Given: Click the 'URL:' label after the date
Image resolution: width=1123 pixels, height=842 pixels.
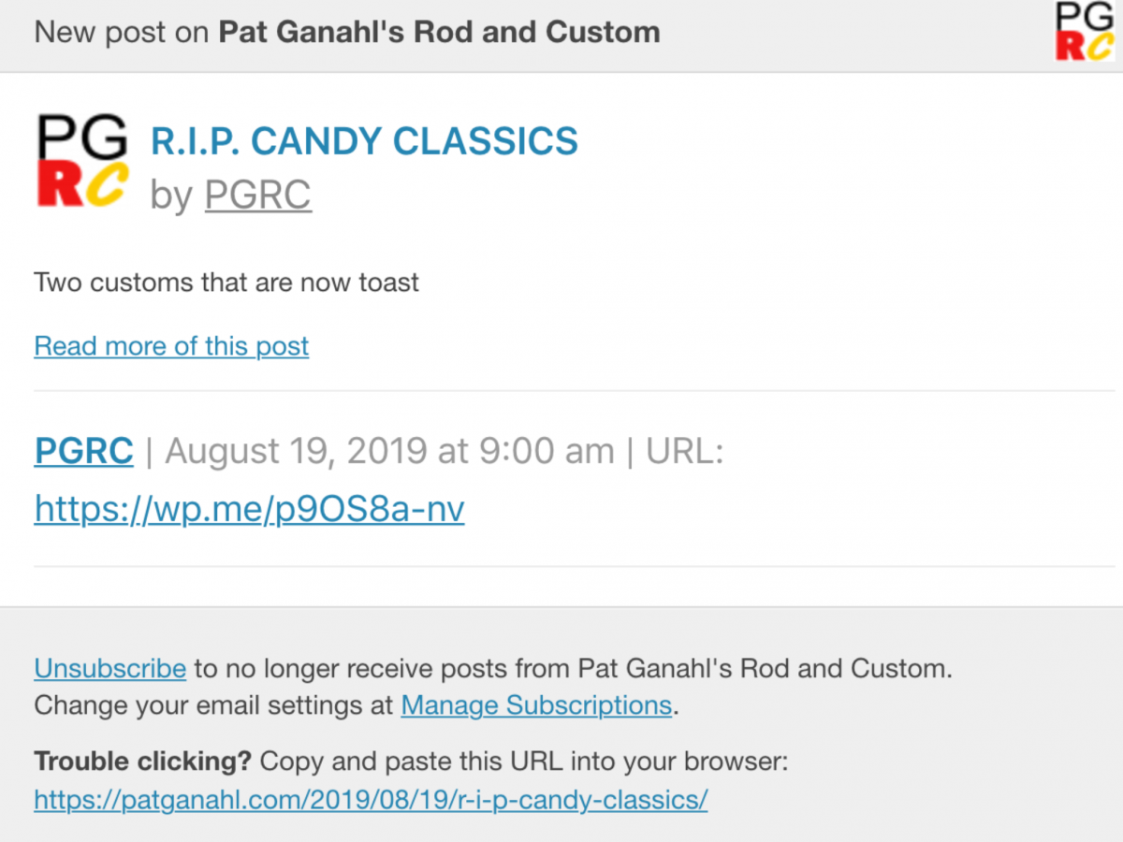Looking at the screenshot, I should tap(685, 451).
